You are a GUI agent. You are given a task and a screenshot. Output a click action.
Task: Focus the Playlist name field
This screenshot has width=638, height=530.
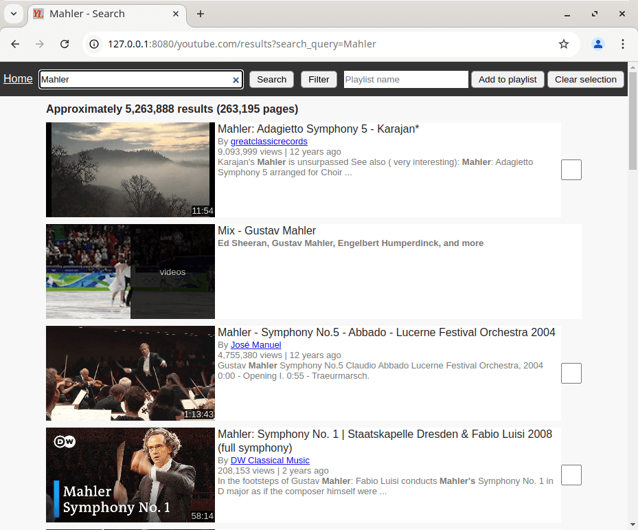[406, 80]
